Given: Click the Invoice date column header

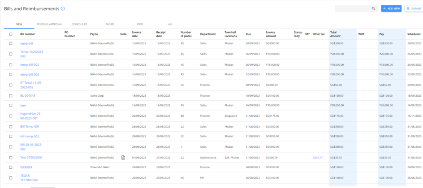Looking at the screenshot, I should click(x=137, y=34).
